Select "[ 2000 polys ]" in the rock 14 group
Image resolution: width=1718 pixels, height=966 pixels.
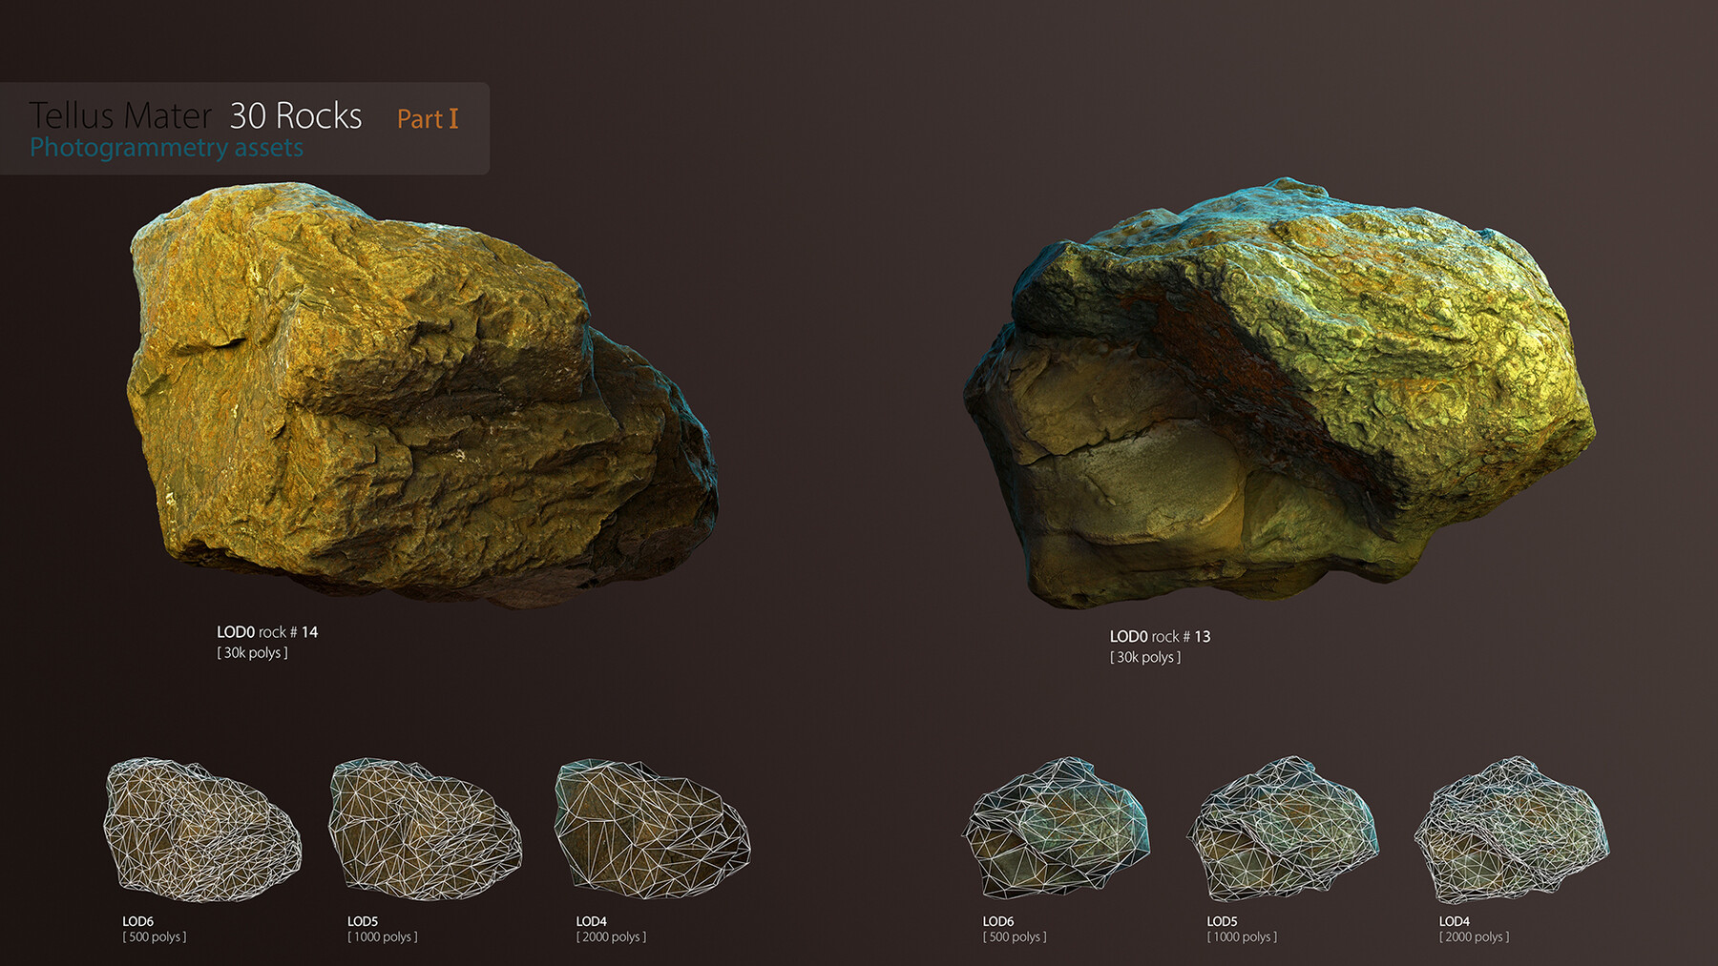(611, 937)
